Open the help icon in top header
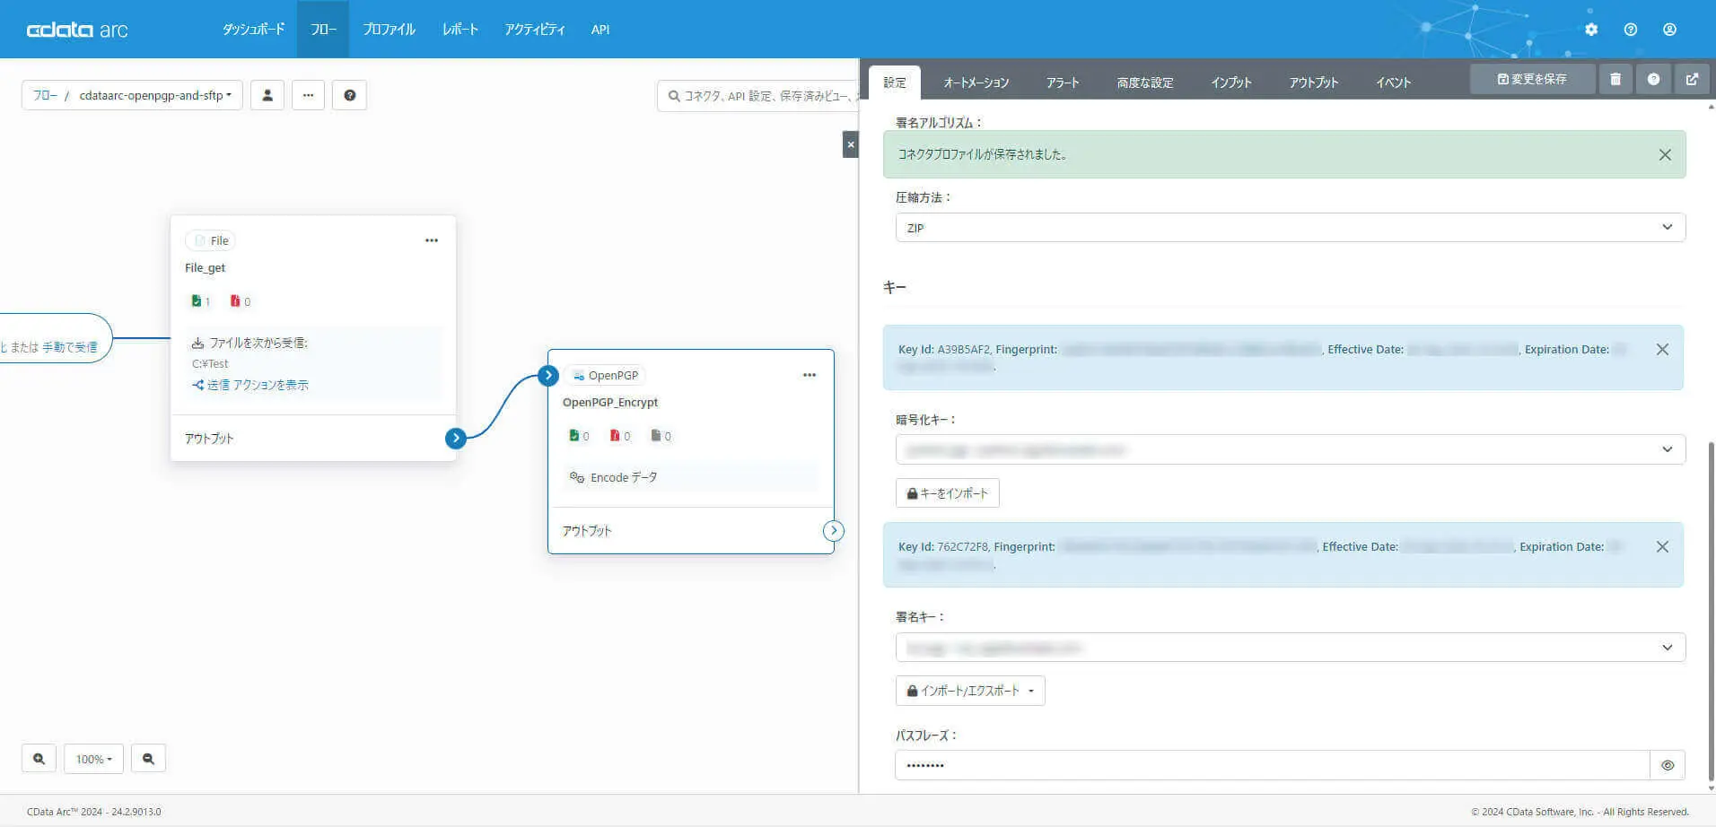This screenshot has width=1716, height=827. tap(1631, 30)
